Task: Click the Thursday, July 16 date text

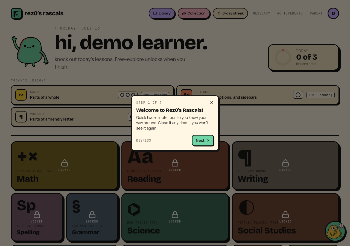Action: click(x=77, y=28)
